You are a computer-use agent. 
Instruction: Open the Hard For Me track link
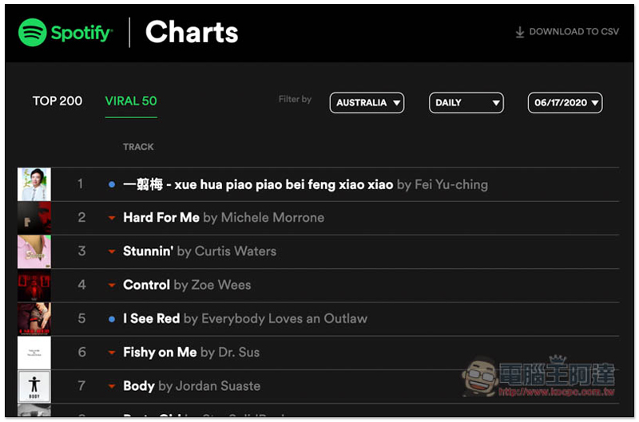pyautogui.click(x=161, y=218)
